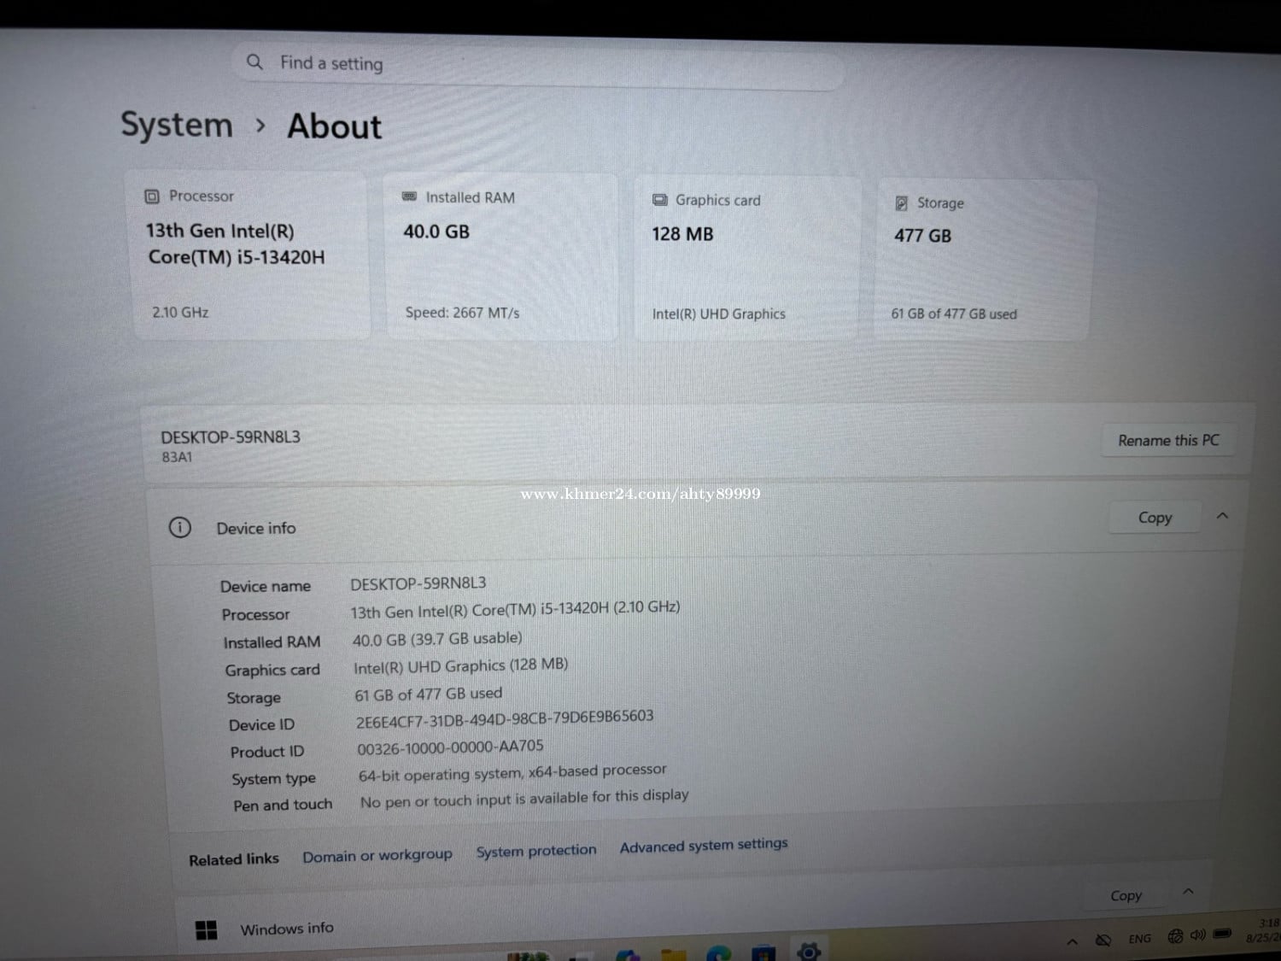Go back to System in the breadcrumb
1281x961 pixels.
coord(177,125)
